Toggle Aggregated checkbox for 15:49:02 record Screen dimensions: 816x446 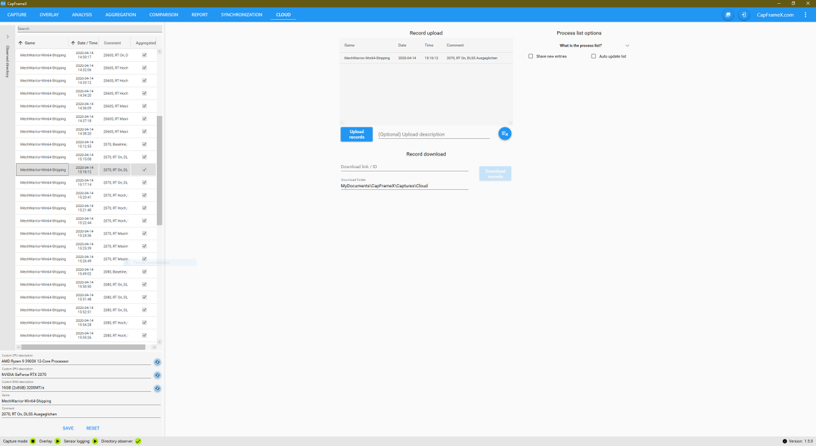coord(144,271)
